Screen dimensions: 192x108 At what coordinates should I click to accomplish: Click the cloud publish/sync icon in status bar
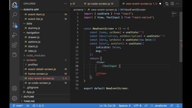pos(28,106)
